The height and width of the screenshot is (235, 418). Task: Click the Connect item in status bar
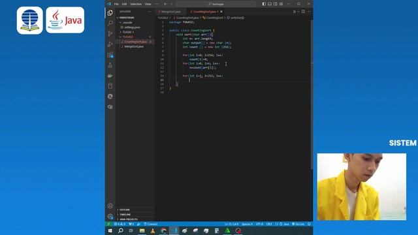pyautogui.click(x=151, y=224)
